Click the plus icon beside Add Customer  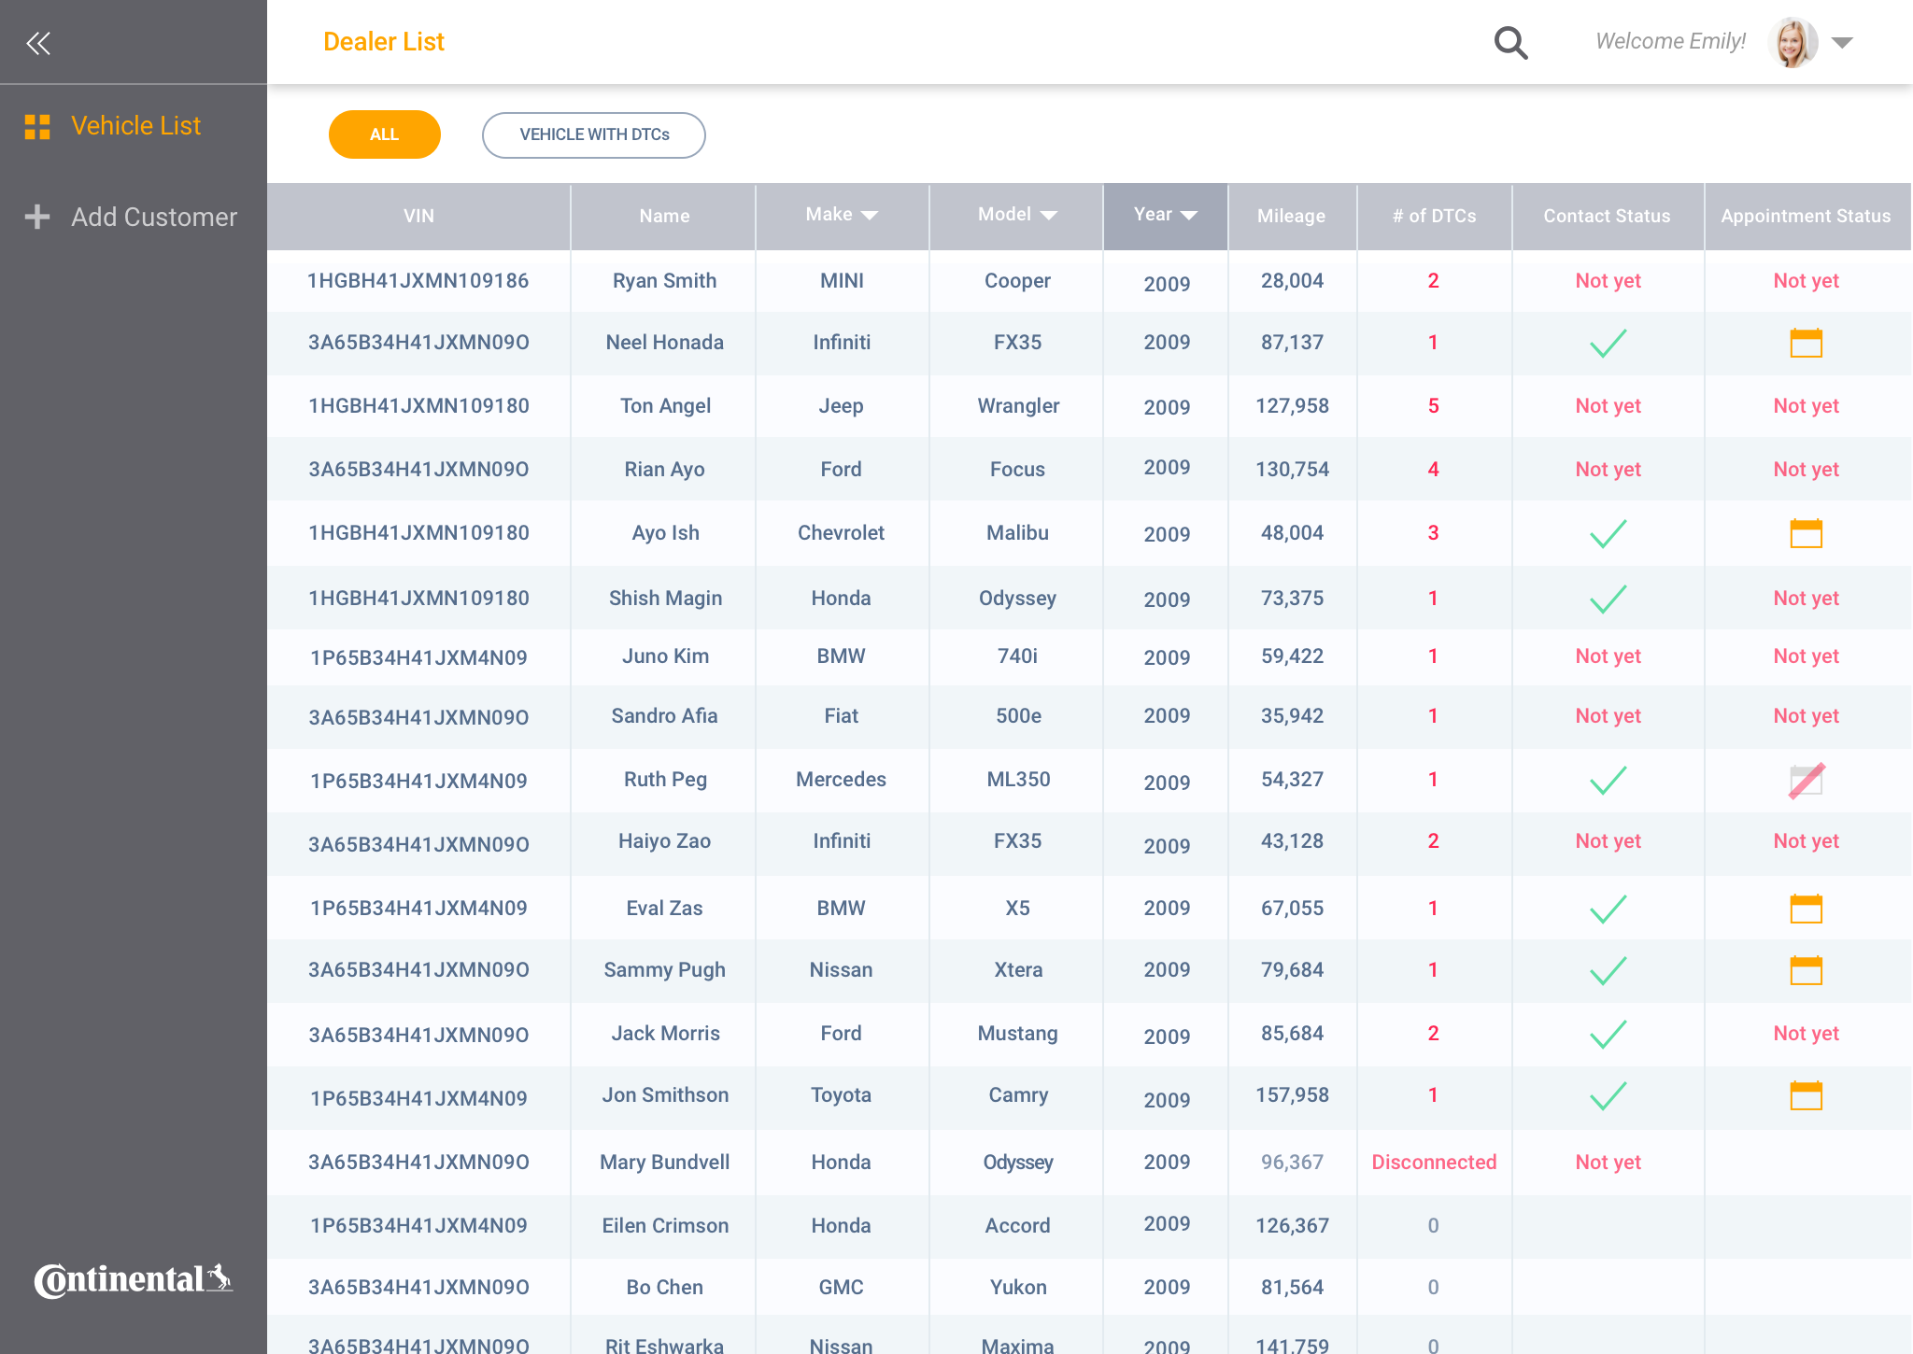click(x=37, y=217)
